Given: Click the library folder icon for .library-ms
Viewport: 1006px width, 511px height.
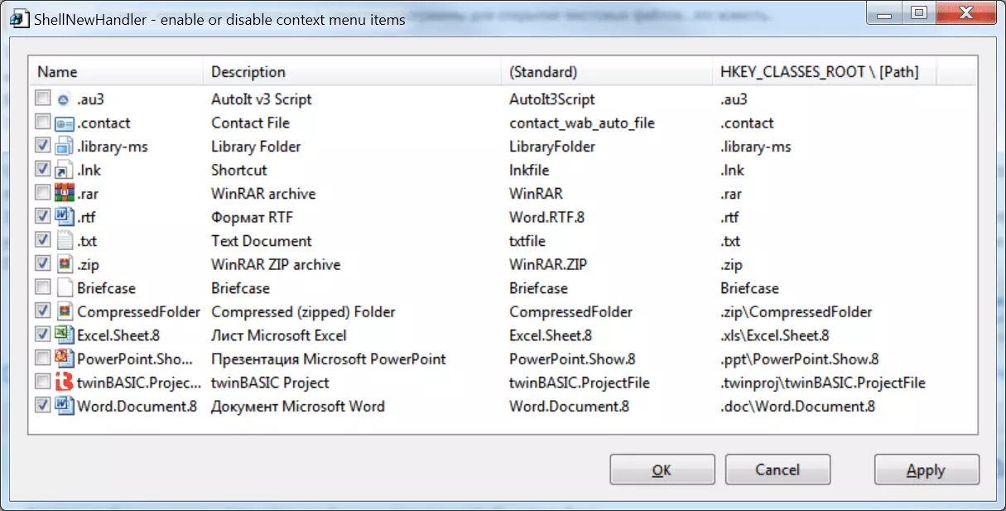Looking at the screenshot, I should [x=65, y=147].
